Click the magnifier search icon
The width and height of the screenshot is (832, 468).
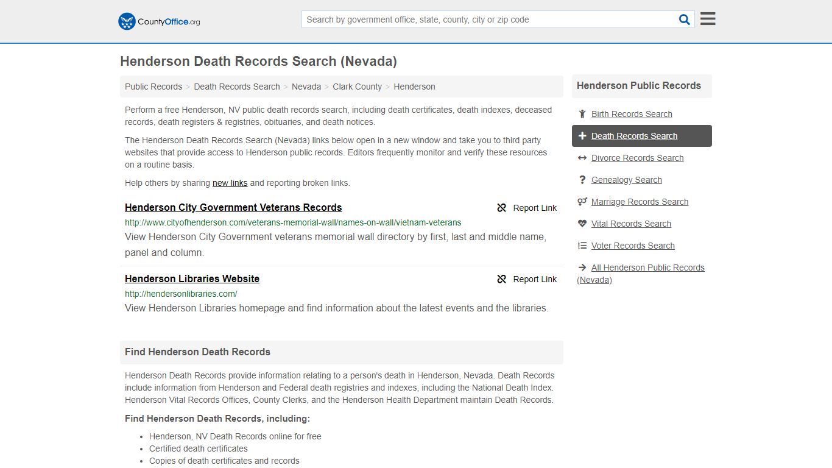(x=685, y=19)
